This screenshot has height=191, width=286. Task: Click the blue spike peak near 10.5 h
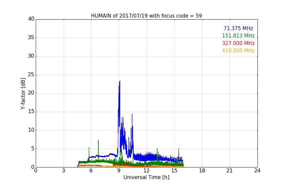coord(132,114)
